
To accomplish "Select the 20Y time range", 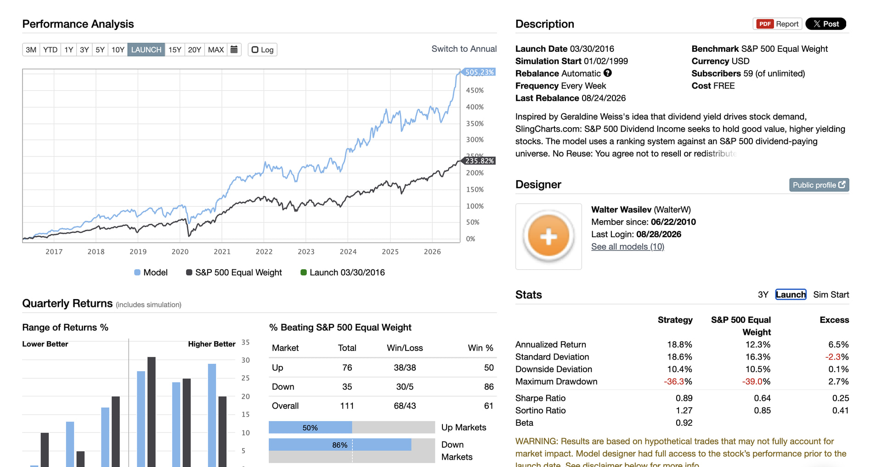I will click(x=194, y=50).
